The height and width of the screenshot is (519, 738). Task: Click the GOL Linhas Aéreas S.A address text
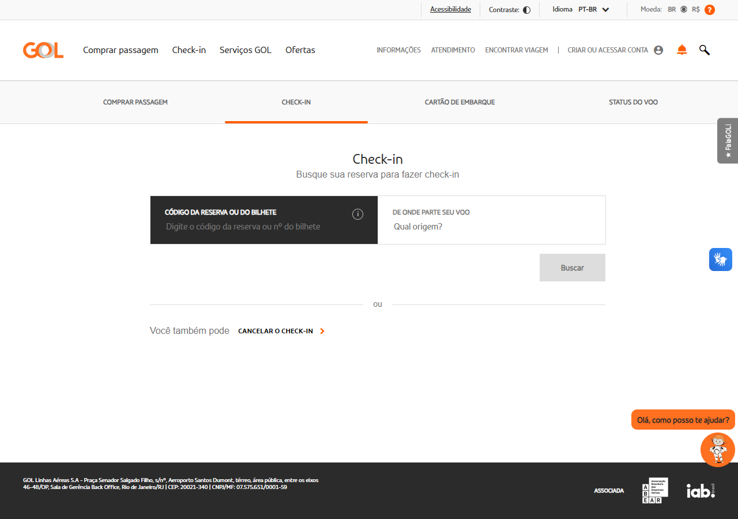click(x=171, y=483)
